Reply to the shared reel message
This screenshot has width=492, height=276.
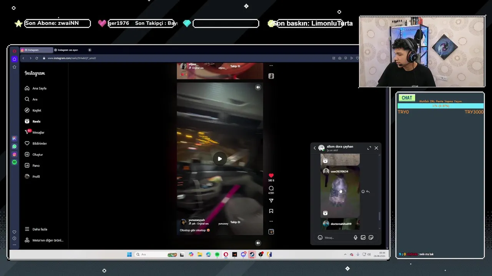(368, 192)
